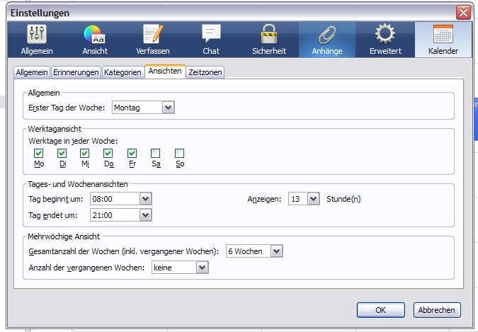Image resolution: width=478 pixels, height=332 pixels.
Task: Open the Erster Tag der Woche dropdown
Action: 168,108
